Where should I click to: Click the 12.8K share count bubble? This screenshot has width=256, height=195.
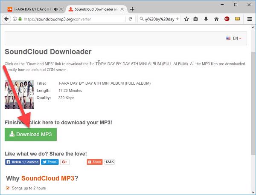(x=109, y=162)
